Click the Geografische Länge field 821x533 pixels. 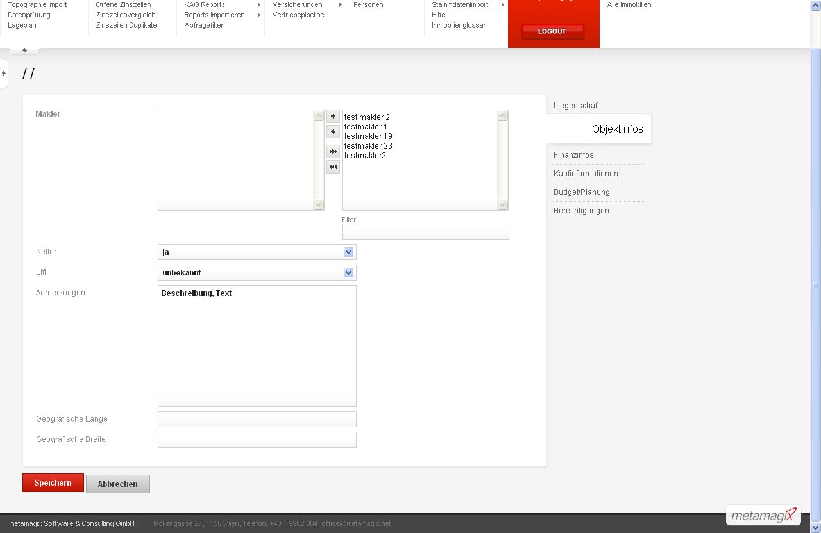pyautogui.click(x=257, y=419)
